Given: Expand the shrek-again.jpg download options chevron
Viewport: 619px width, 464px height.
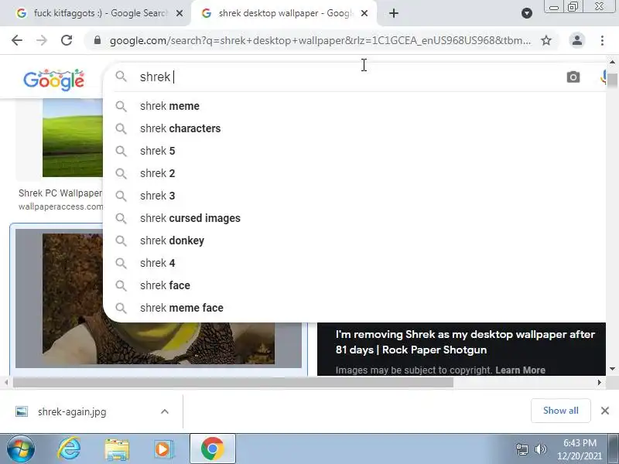Looking at the screenshot, I should tap(165, 412).
